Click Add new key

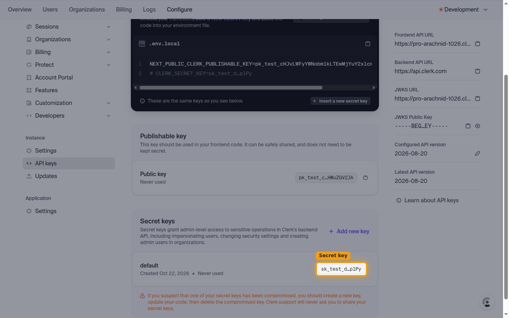click(349, 231)
